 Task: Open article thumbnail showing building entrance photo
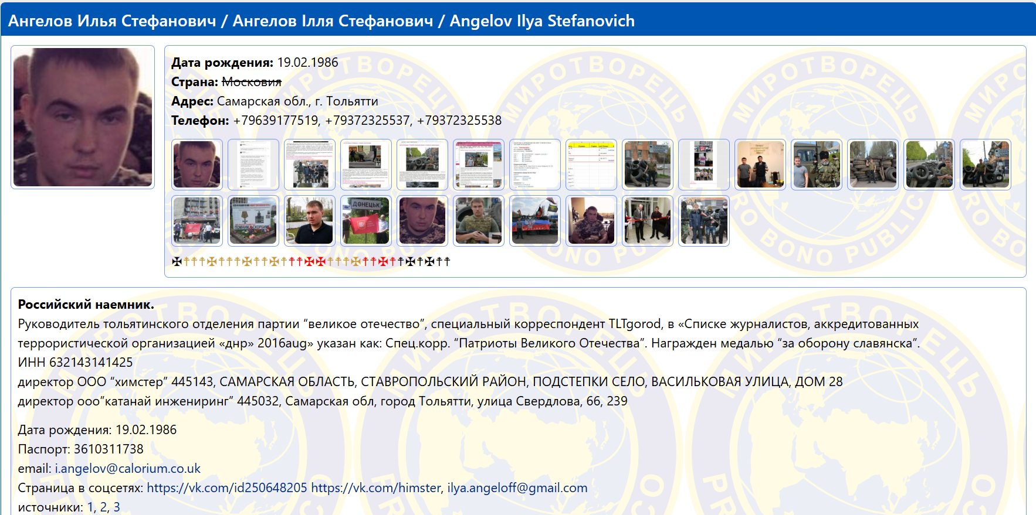(x=366, y=165)
